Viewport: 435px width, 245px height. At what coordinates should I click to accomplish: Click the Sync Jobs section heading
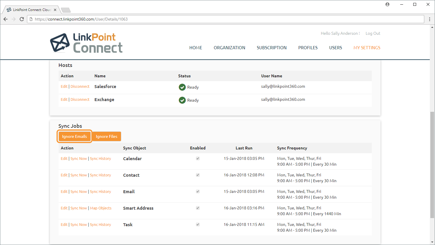(x=70, y=126)
